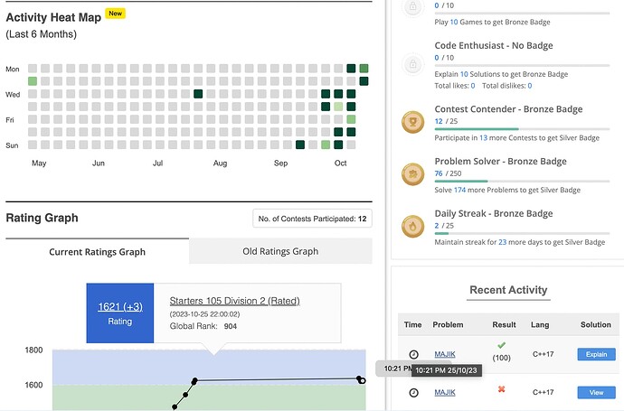
Task: Click the Contest Contender bronze trophy badge icon
Action: pos(412,122)
